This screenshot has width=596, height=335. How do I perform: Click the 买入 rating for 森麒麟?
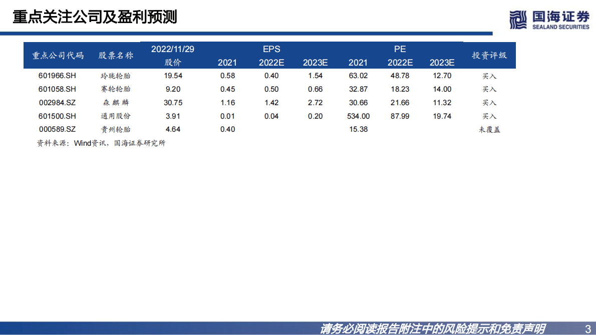[488, 103]
